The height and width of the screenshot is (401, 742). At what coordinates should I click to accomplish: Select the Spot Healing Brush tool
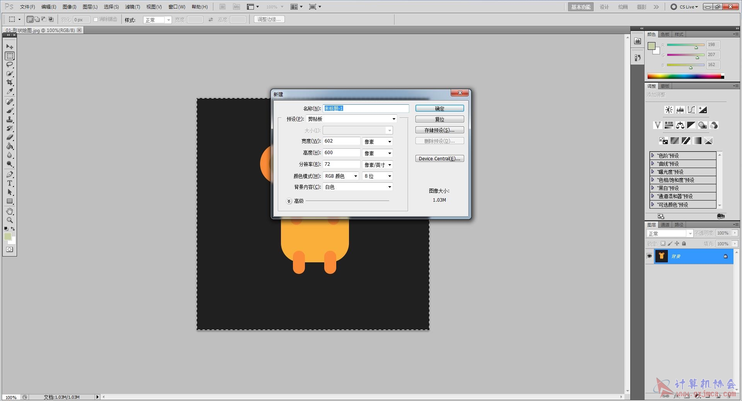tap(10, 102)
